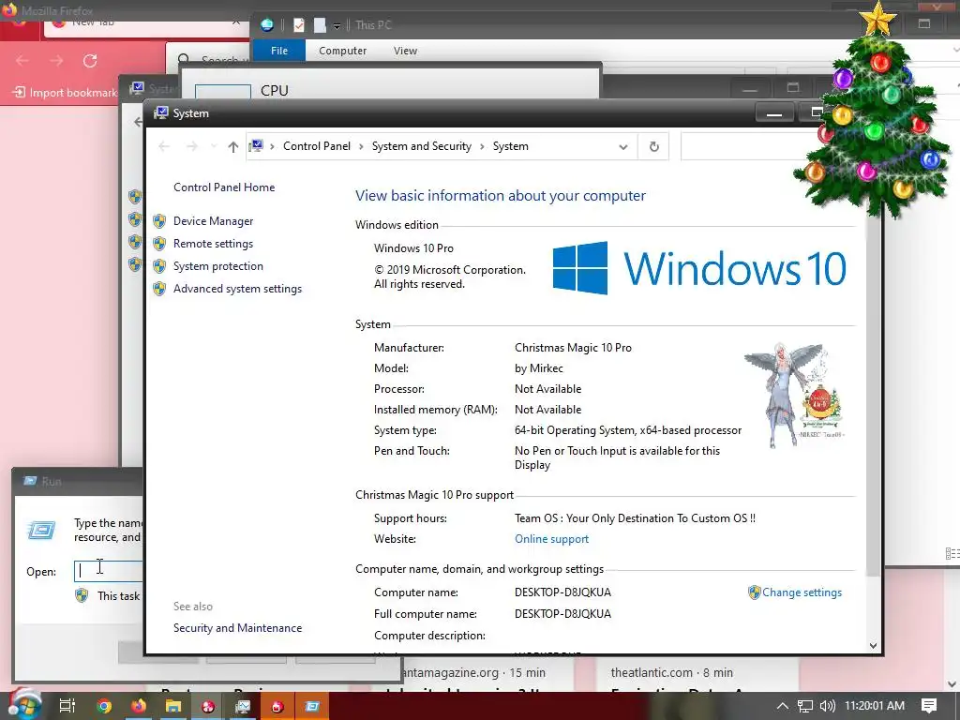Open the Start menu

click(x=24, y=706)
